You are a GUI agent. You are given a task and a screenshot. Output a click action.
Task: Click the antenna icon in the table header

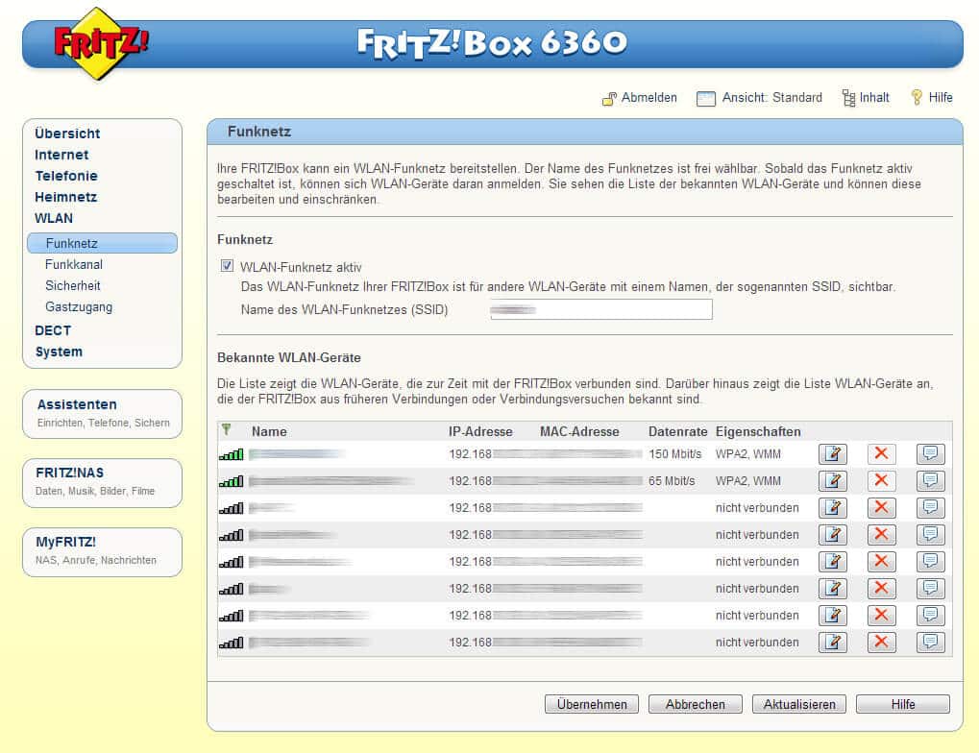click(x=226, y=429)
